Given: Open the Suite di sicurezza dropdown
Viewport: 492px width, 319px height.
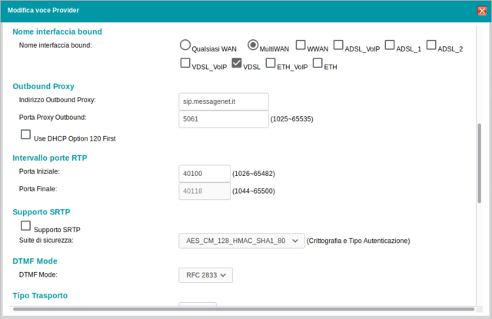Looking at the screenshot, I should [241, 241].
